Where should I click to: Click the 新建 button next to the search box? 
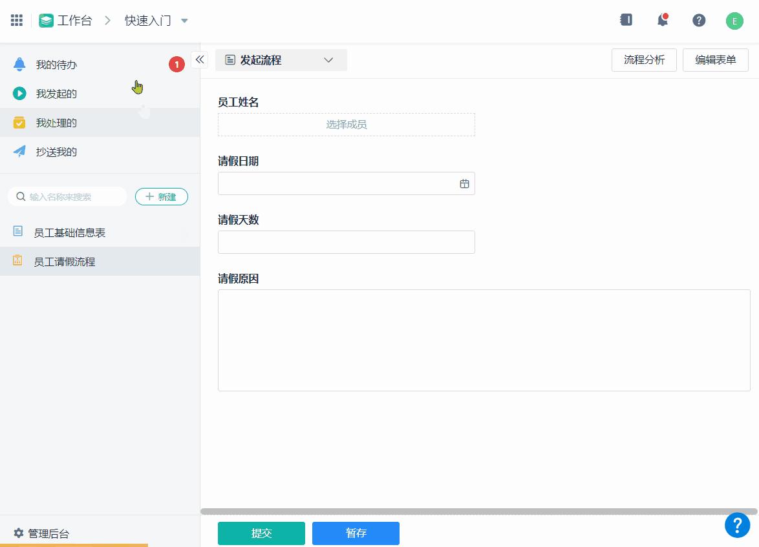pos(161,196)
